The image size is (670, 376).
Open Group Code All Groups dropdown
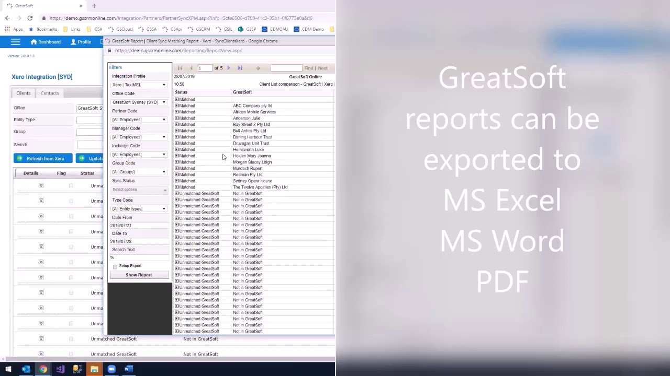click(139, 172)
